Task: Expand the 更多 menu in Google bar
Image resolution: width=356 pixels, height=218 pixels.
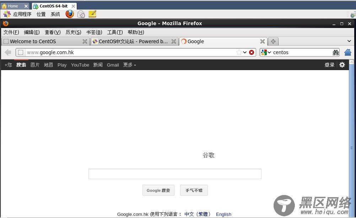Action: coord(129,65)
